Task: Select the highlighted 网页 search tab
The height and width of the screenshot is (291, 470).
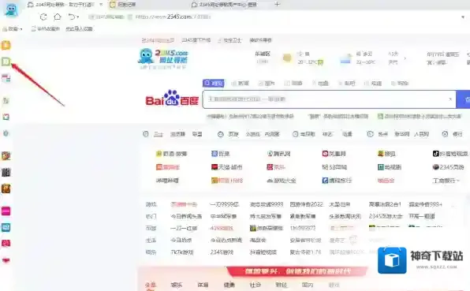Action: point(214,83)
